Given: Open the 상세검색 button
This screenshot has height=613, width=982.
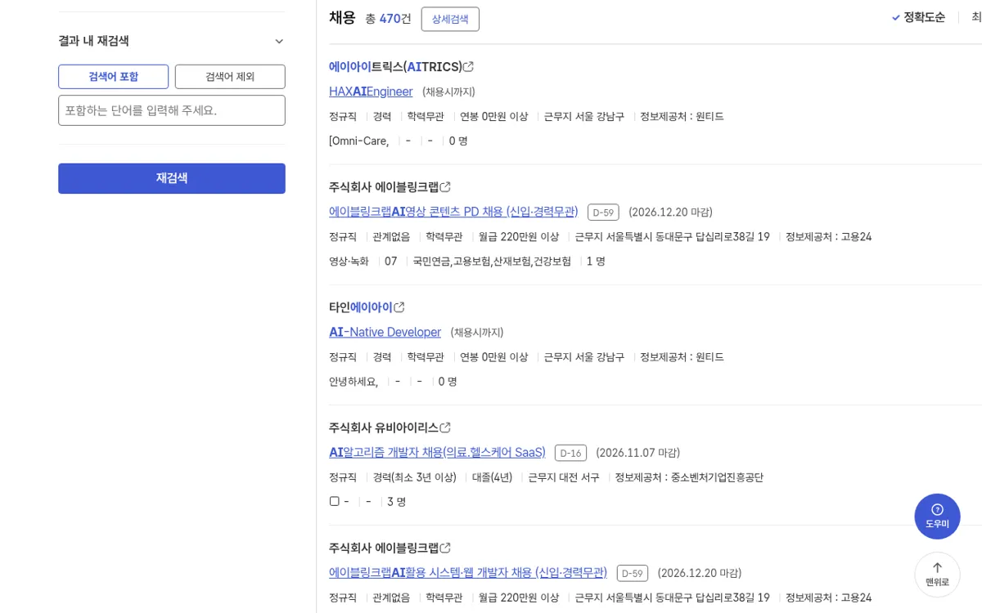Looking at the screenshot, I should click(450, 19).
